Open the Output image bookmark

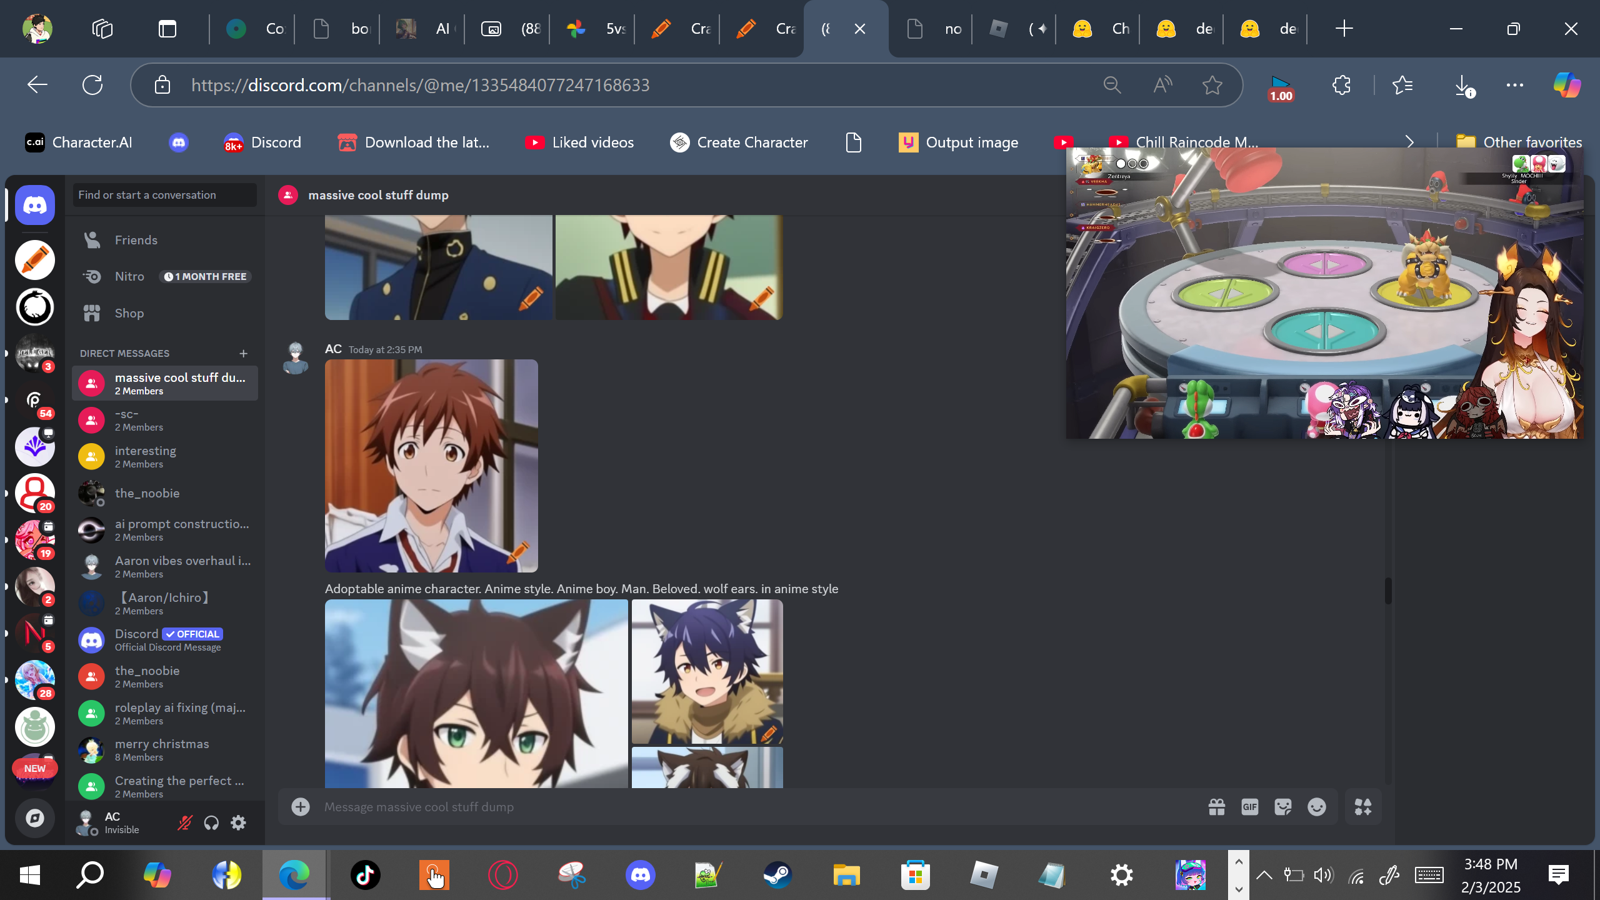pos(959,142)
